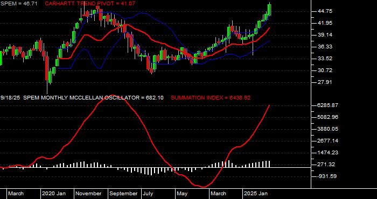The height and width of the screenshot is (199, 377).
Task: Select the -931.59 summation axis value
Action: pyautogui.click(x=327, y=176)
